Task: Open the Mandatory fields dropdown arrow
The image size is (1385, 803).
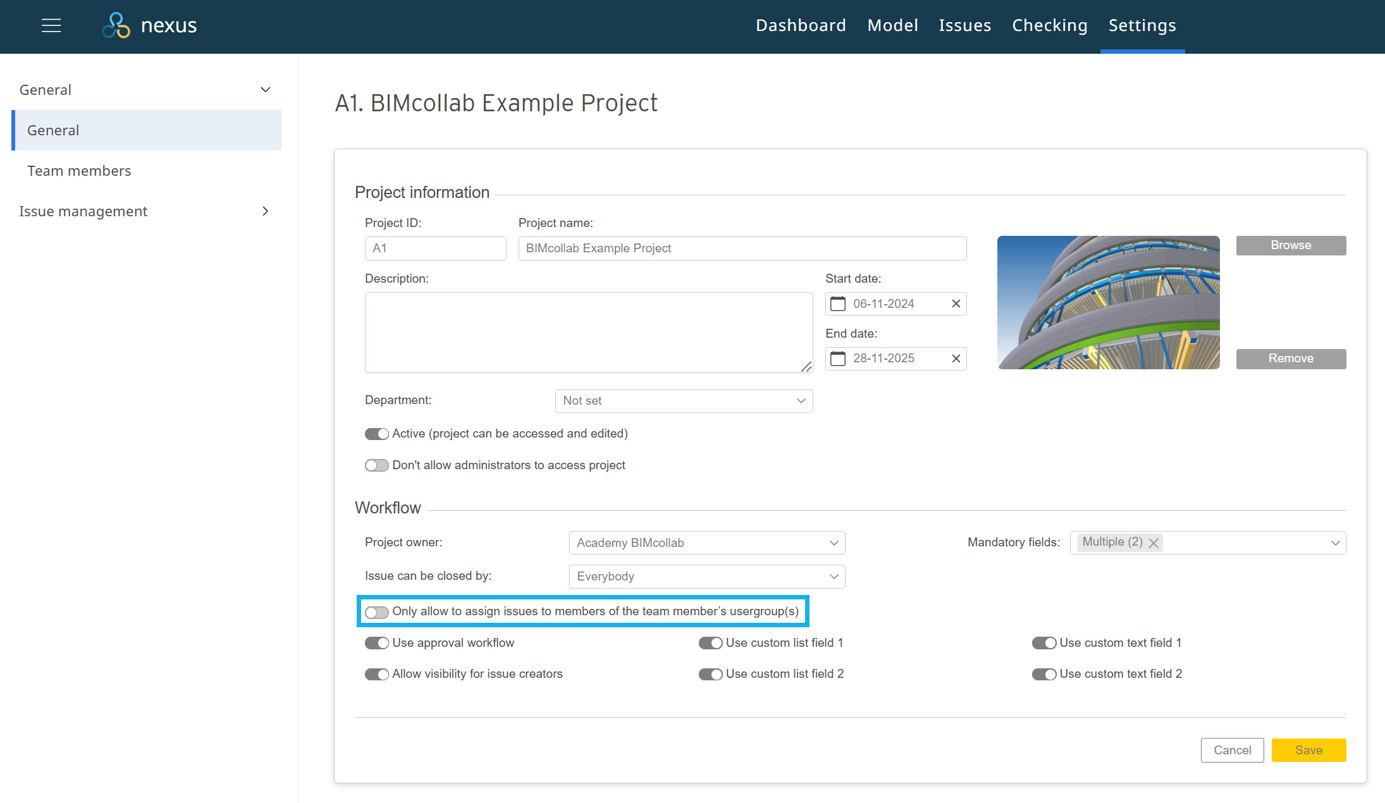Action: [x=1335, y=543]
